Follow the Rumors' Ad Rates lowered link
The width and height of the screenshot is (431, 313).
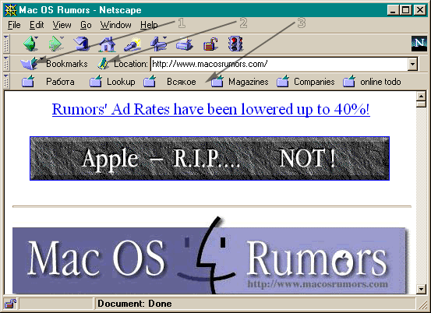211,109
